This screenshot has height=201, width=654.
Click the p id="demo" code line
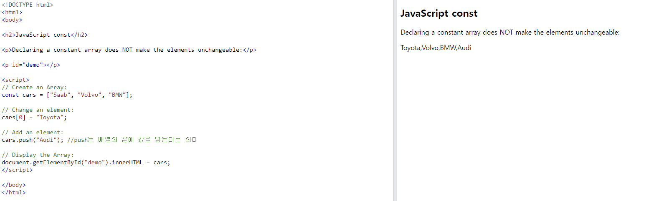point(31,65)
